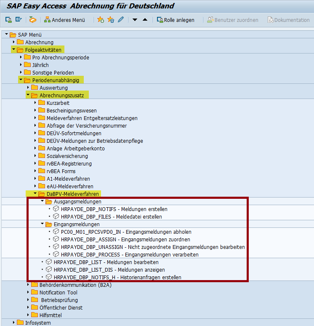
Task: Collapse the SAP Menü root node
Action: (6, 34)
